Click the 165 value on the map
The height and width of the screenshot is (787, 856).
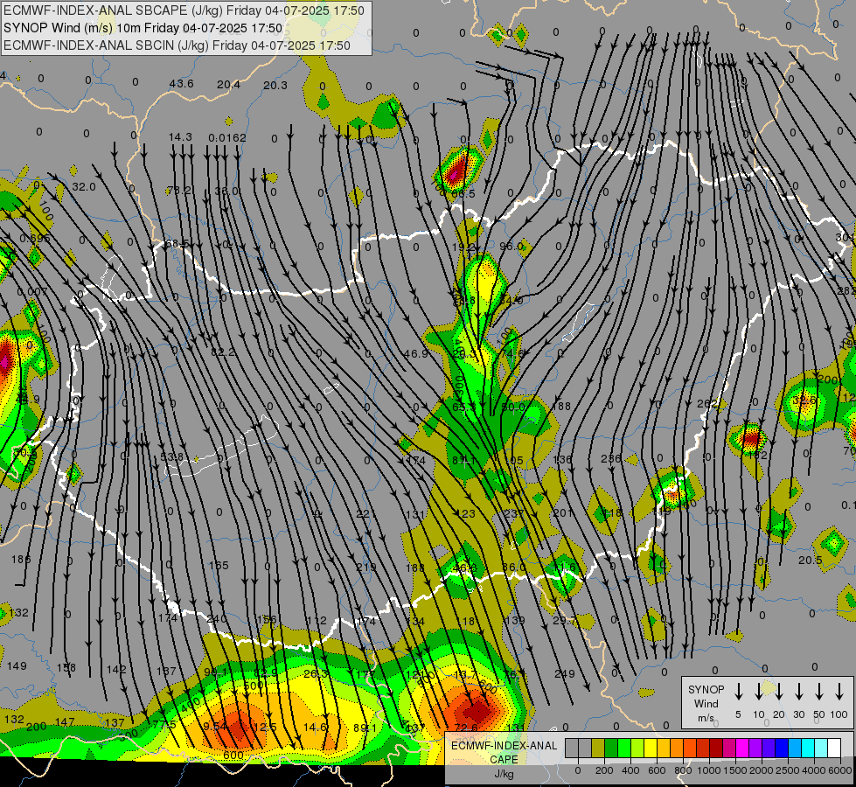point(219,565)
